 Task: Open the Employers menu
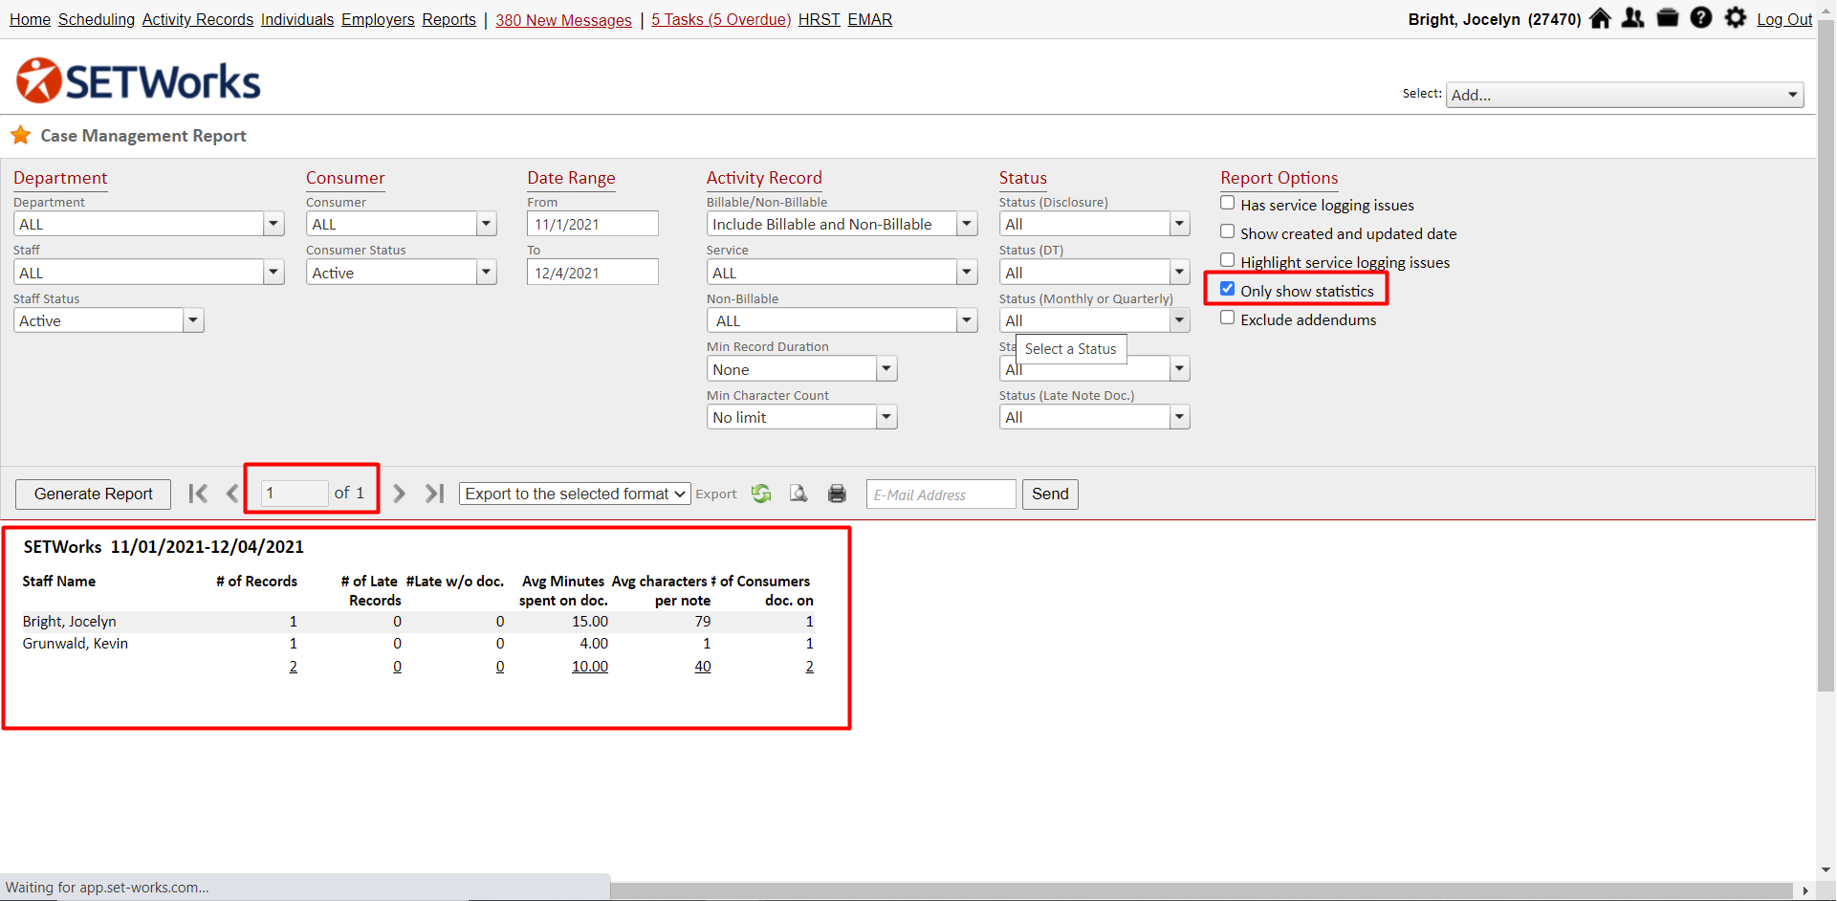(x=378, y=19)
